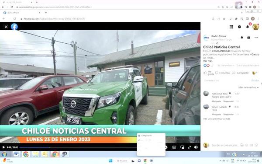This screenshot has width=262, height=164.
Task: Open the three-dot post options menu
Action: [x=256, y=38]
